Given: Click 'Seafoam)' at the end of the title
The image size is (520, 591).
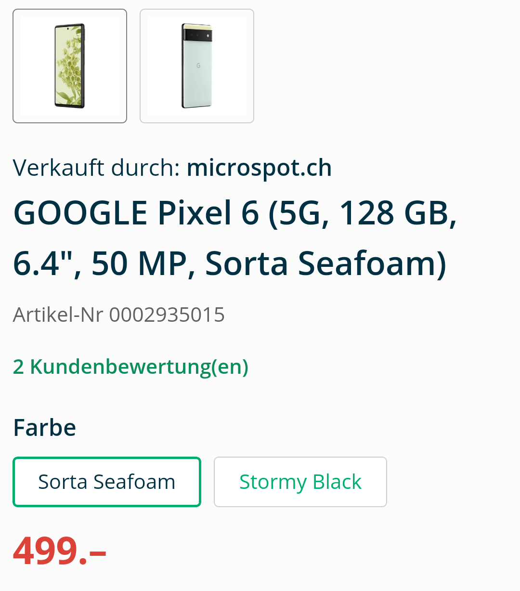Looking at the screenshot, I should click(x=372, y=264).
